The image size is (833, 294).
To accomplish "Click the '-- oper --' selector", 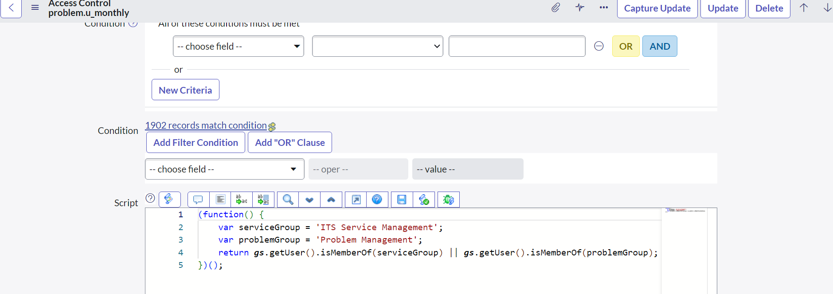I will pyautogui.click(x=358, y=169).
